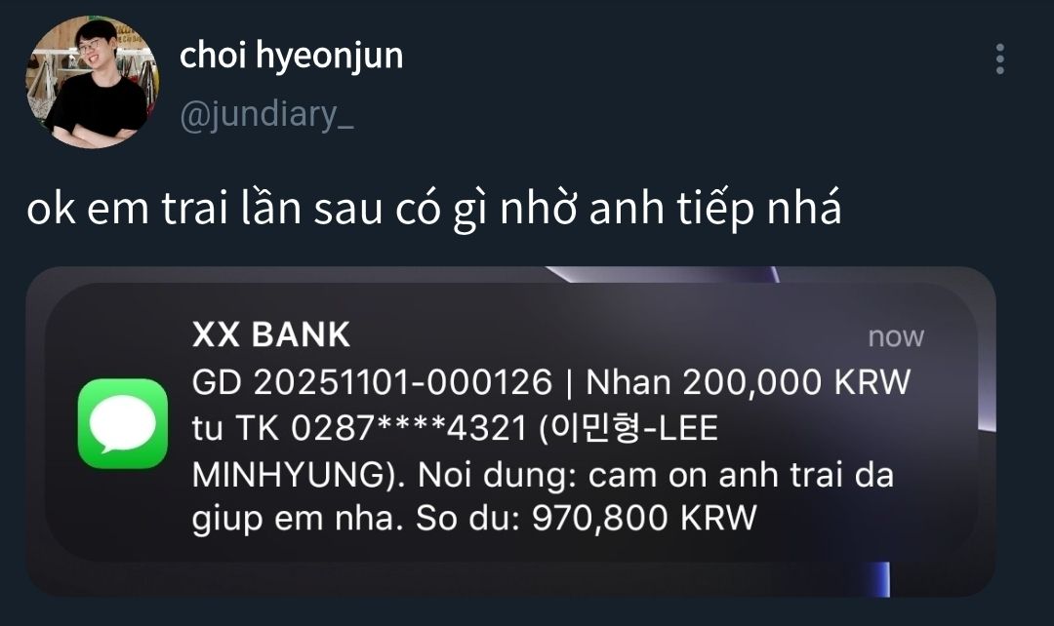Click the "Noi dung" message content label

(498, 474)
